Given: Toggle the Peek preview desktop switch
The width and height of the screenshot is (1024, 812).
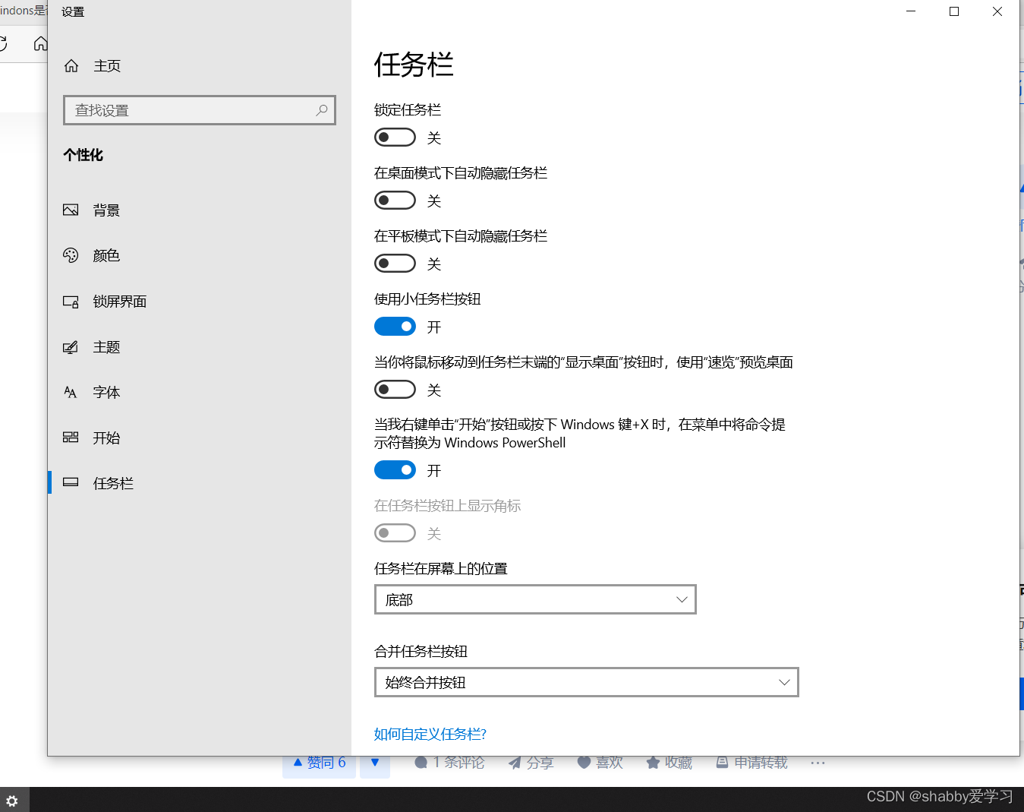Looking at the screenshot, I should [x=395, y=390].
